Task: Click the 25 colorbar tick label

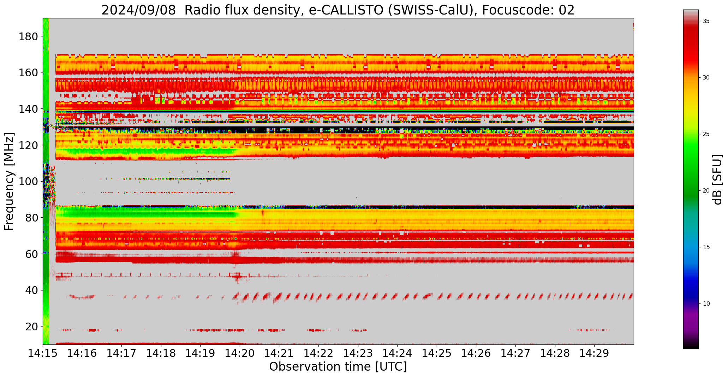Action: click(706, 134)
